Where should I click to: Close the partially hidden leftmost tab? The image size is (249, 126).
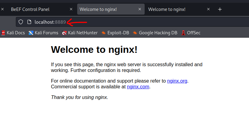coord(2,9)
